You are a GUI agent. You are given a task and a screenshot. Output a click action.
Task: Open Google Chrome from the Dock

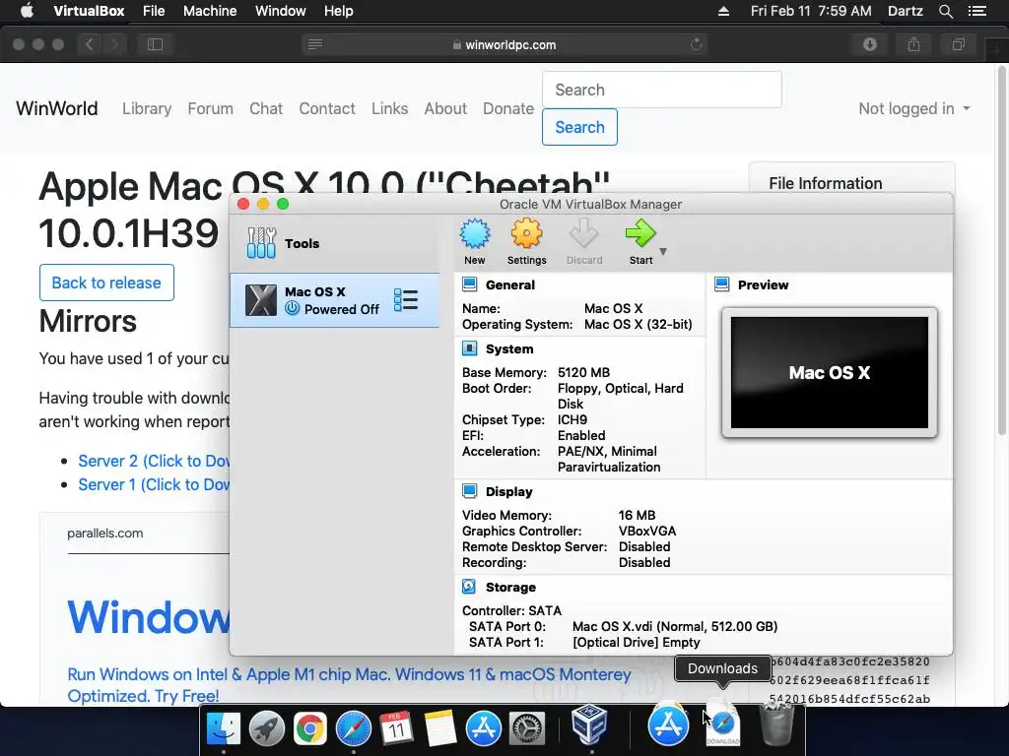(x=309, y=728)
